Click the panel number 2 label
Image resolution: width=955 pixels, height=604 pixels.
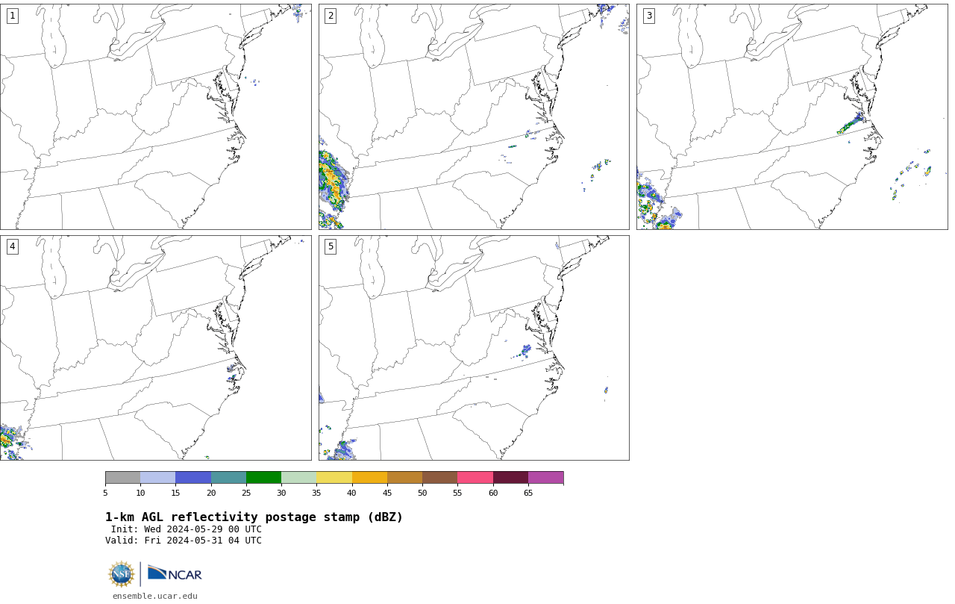[331, 16]
